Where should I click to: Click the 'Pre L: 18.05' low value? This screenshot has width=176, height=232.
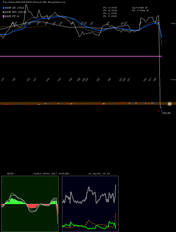point(110,13)
